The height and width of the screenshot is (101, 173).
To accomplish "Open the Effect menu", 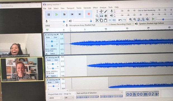I will [x=95, y=8].
